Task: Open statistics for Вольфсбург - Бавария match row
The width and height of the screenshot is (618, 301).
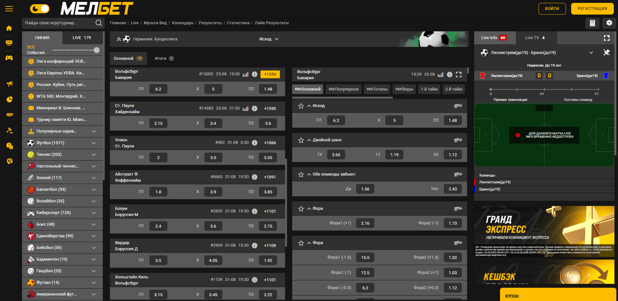Action: [246, 74]
